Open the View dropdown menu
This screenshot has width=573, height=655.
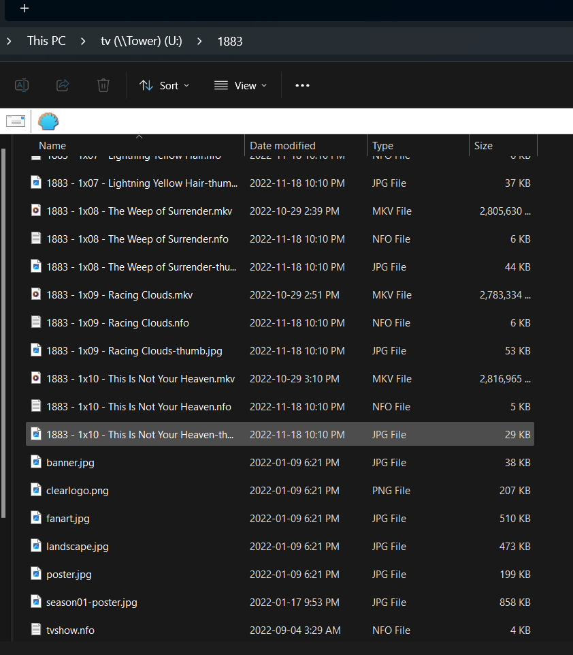coord(240,85)
